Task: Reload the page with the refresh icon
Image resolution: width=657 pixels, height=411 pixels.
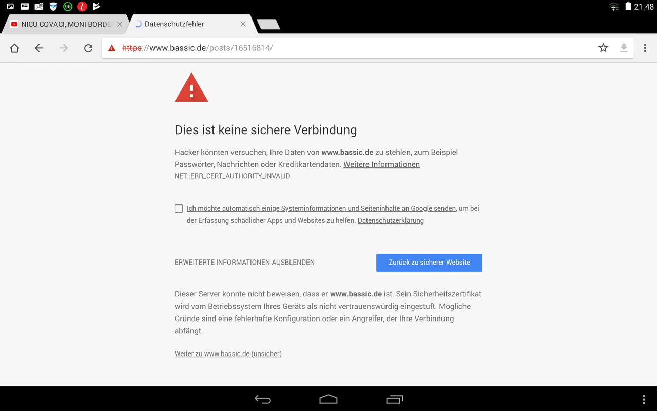Action: (88, 48)
